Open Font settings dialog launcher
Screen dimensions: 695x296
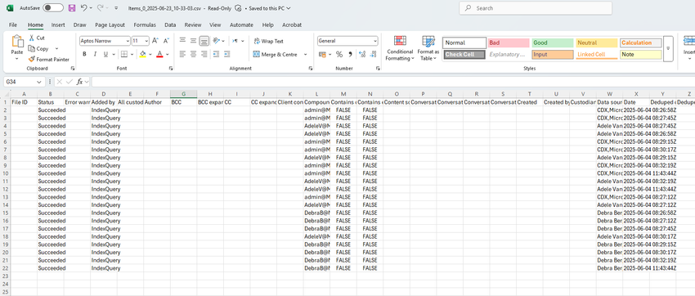[x=171, y=69]
